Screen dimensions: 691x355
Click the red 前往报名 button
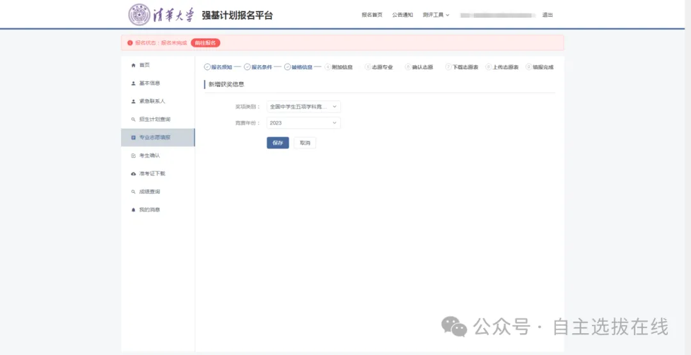coord(205,43)
